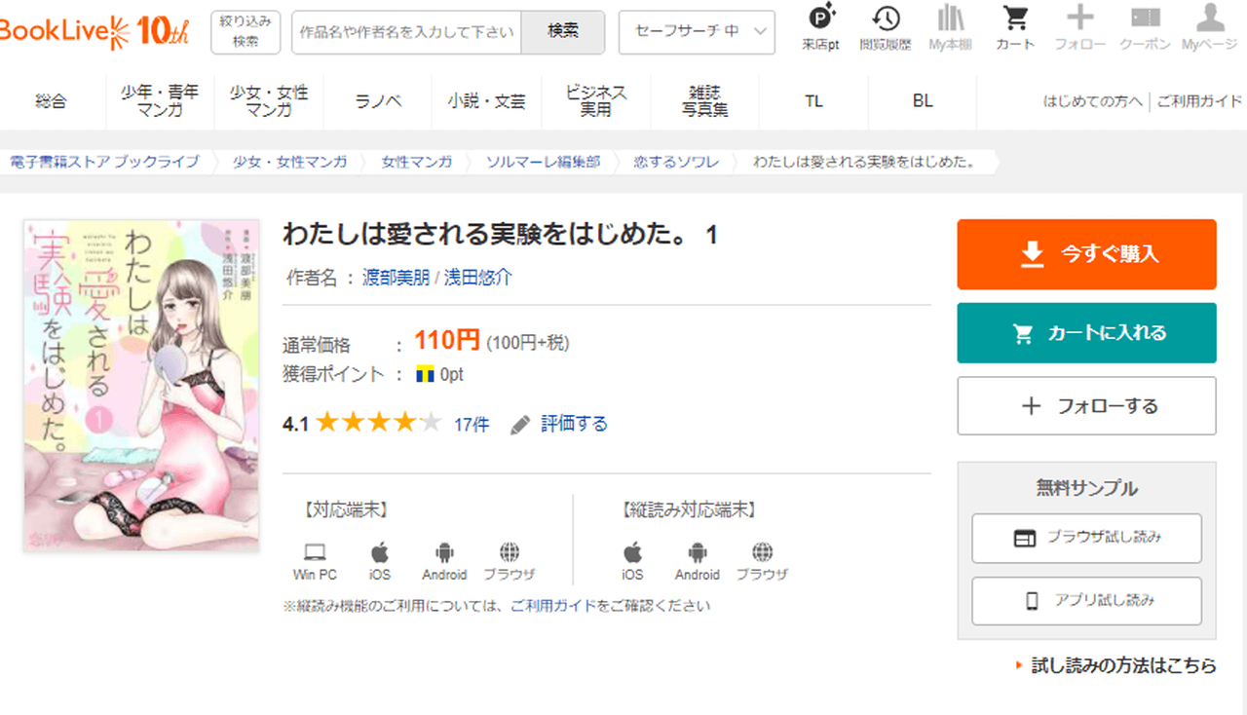Open the クーポン coupon icon
Viewport: 1247px width, 715px height.
point(1145,19)
